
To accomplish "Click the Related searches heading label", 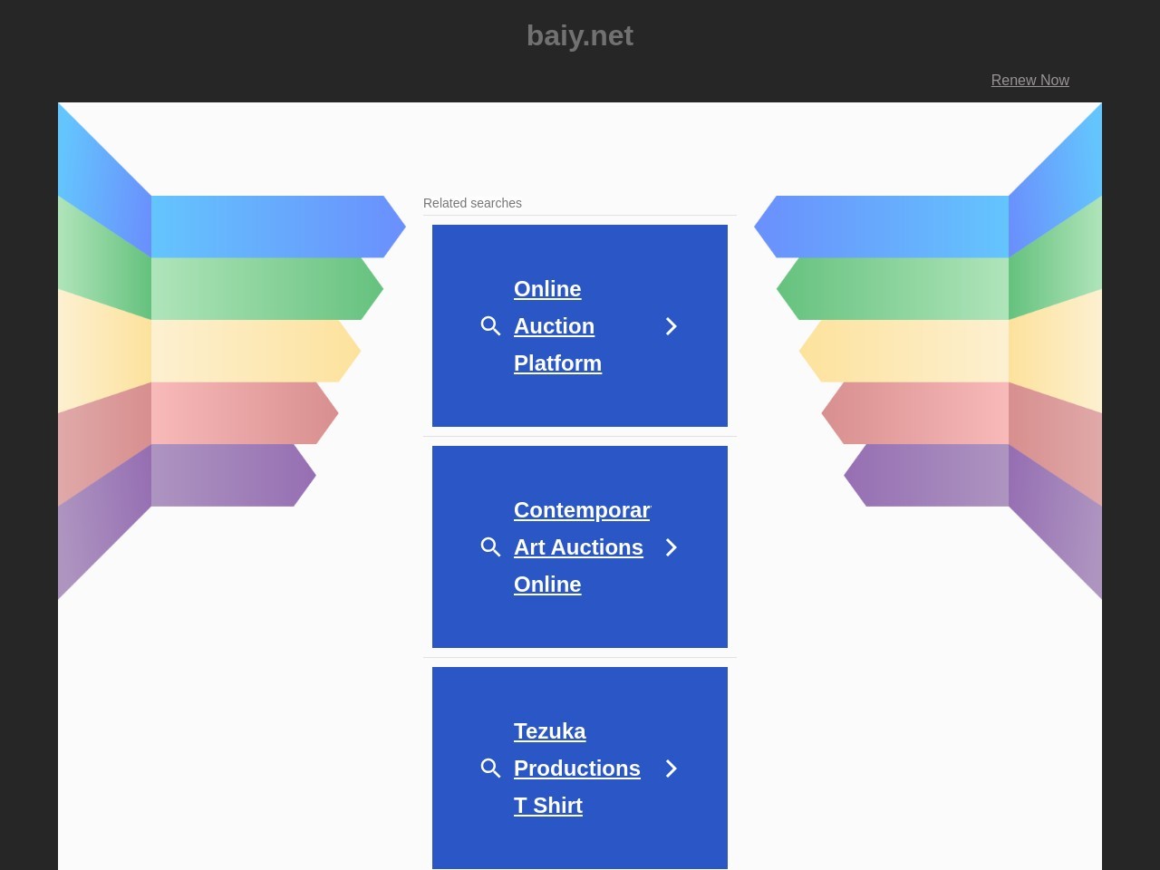I will pyautogui.click(x=472, y=203).
